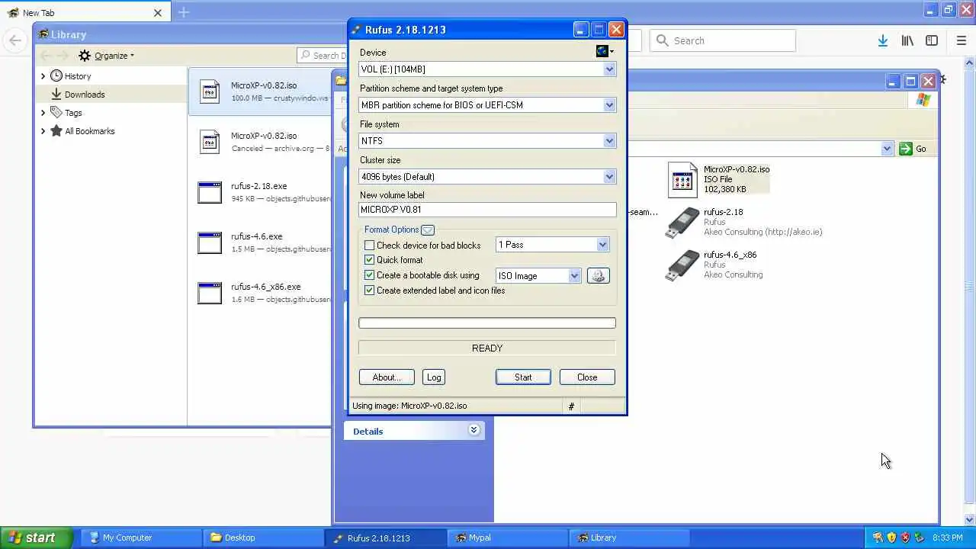The height and width of the screenshot is (549, 976).
Task: Expand the Tags tree item in Library
Action: click(43, 113)
